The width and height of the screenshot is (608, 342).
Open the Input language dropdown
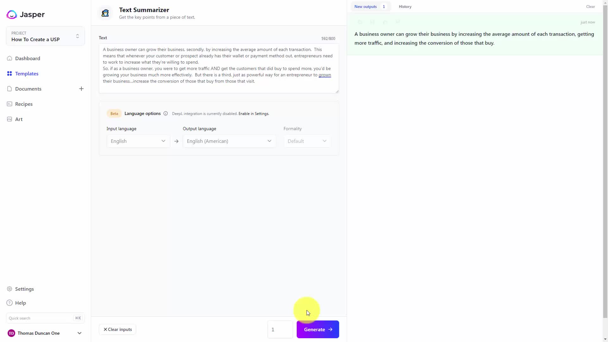(x=138, y=141)
